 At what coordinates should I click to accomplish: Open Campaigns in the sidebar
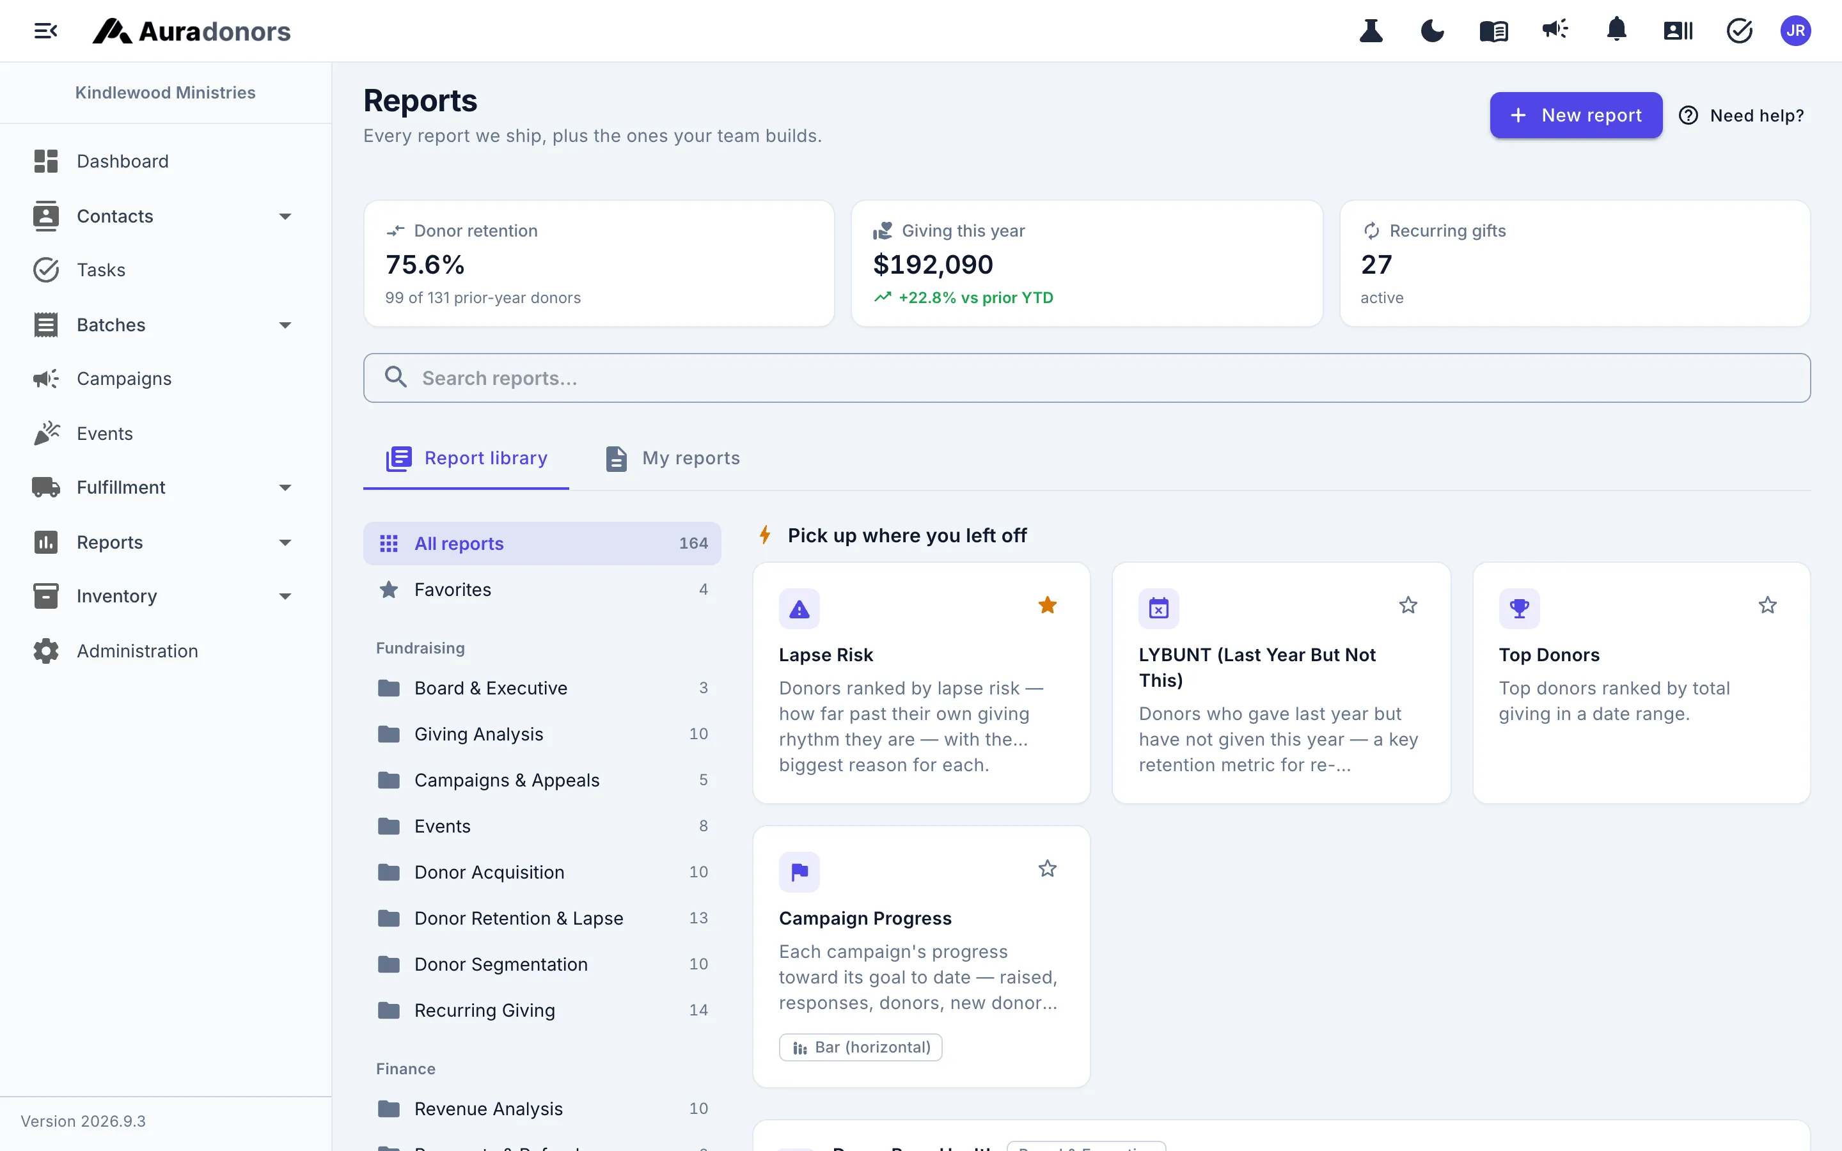[165, 379]
